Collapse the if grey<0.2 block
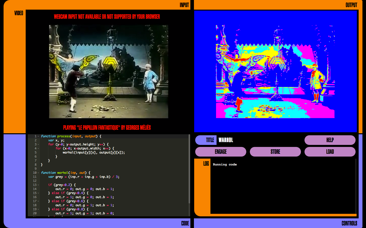 [38, 185]
